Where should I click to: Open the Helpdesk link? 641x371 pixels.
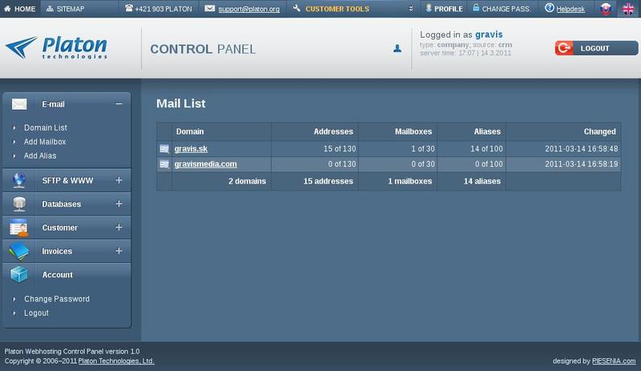coord(570,9)
